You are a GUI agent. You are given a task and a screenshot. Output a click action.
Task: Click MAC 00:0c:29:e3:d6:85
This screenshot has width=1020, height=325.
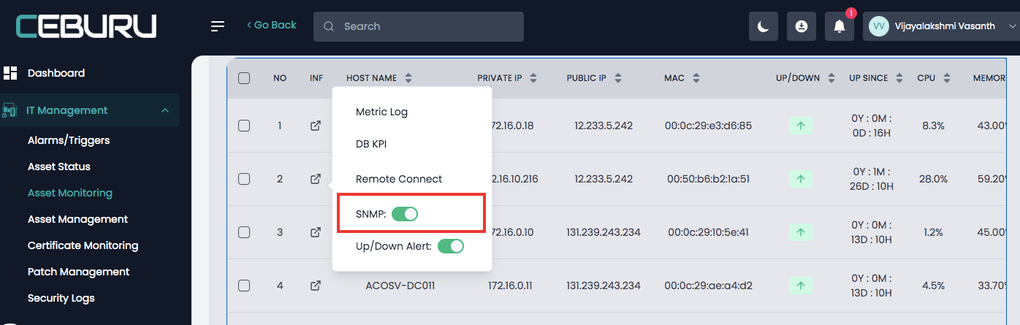pos(708,126)
